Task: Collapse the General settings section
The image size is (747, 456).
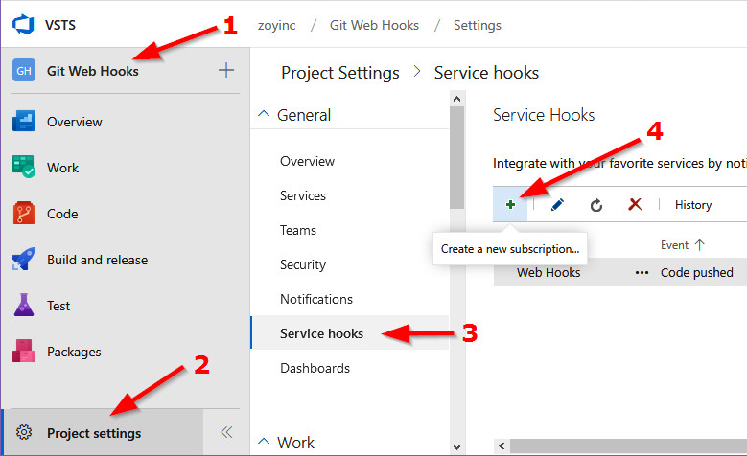Action: (264, 114)
